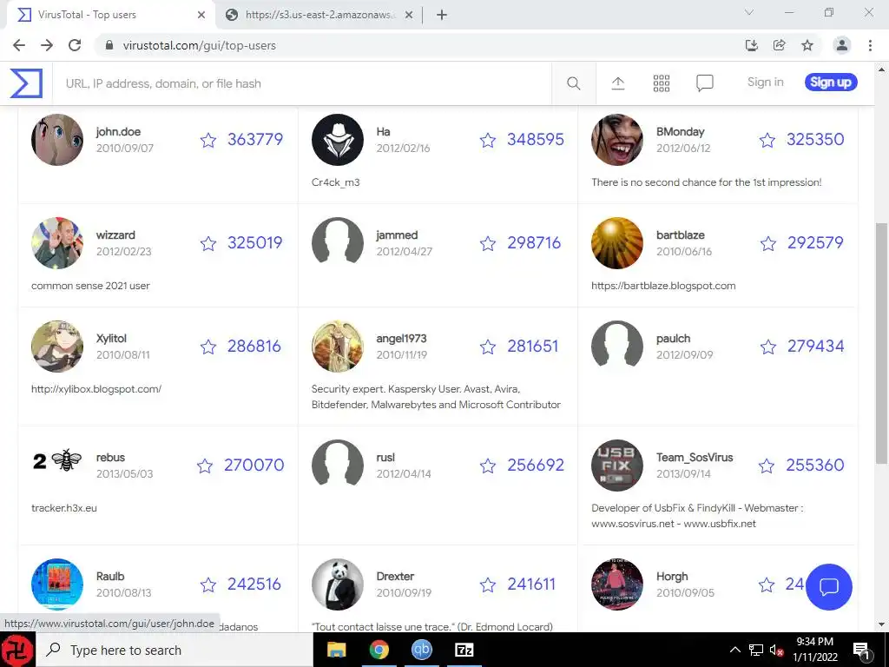Click the Windows search box
The image size is (889, 667).
pos(175,650)
